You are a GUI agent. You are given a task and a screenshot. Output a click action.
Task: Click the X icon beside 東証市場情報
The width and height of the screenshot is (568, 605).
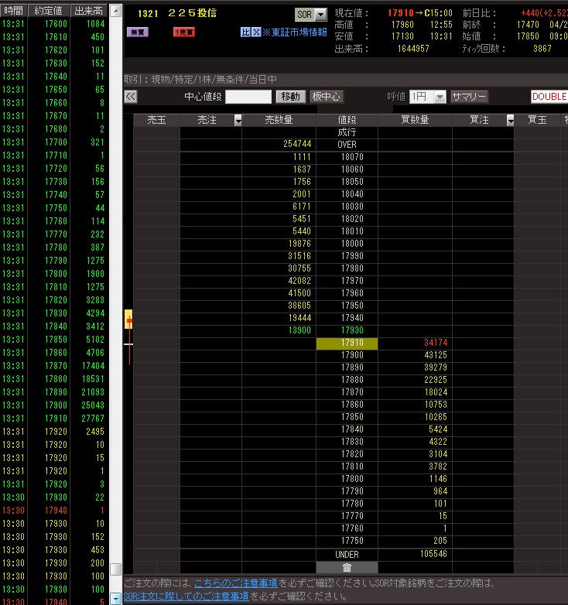[x=256, y=32]
